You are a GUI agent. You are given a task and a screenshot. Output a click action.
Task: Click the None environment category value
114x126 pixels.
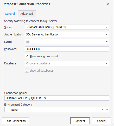click(x=14, y=110)
